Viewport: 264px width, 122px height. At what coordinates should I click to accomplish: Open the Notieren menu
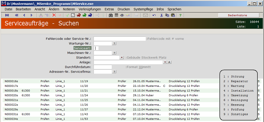coord(69,9)
